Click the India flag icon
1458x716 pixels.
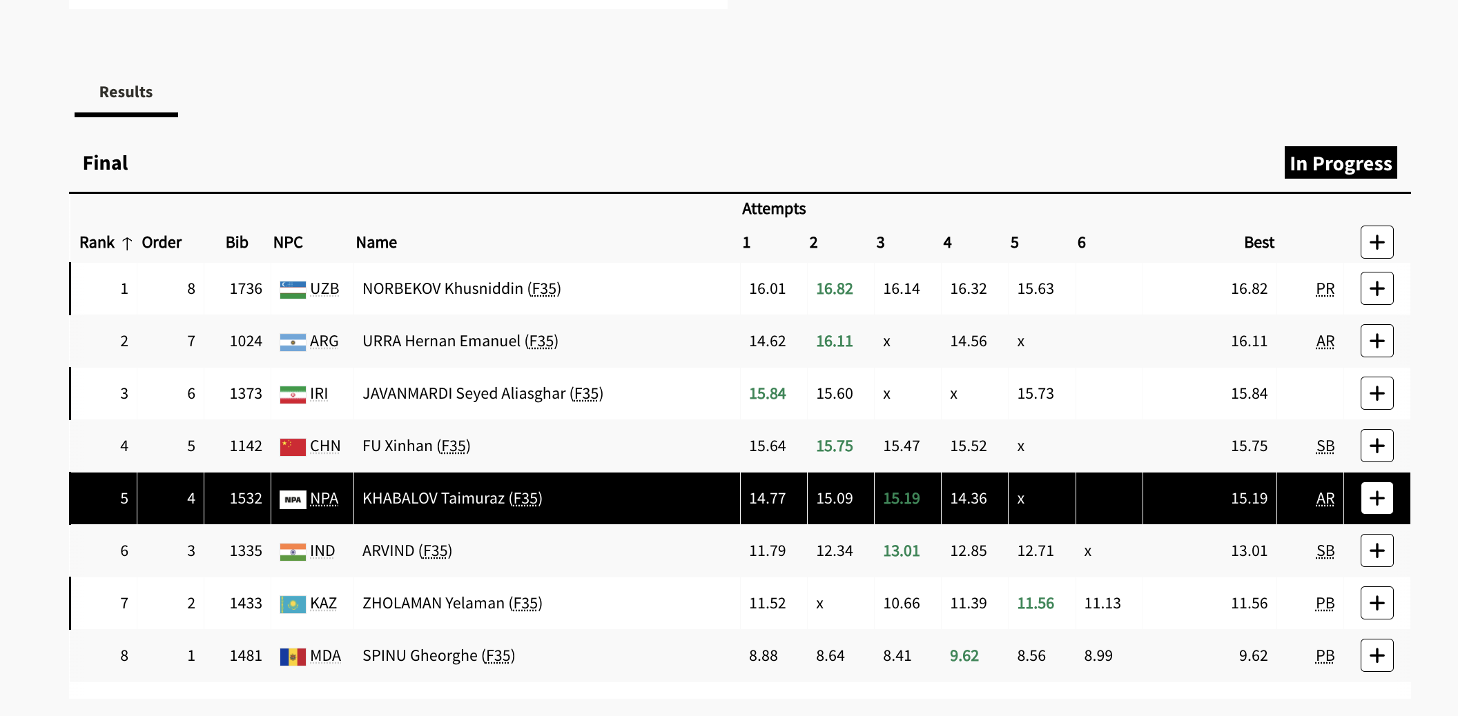(x=293, y=551)
